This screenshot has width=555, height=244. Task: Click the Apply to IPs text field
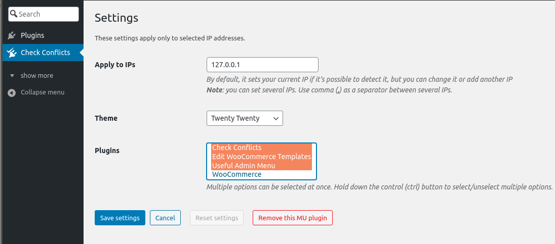(x=262, y=65)
